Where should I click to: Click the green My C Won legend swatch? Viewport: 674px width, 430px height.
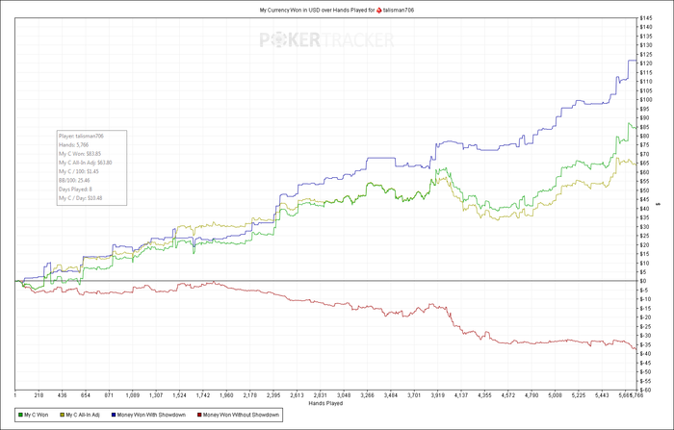[x=21, y=415]
